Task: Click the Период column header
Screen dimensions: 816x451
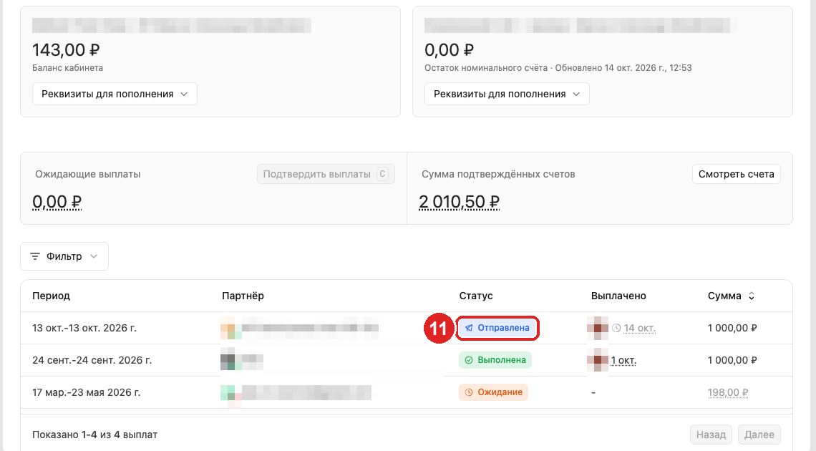Action: [51, 296]
